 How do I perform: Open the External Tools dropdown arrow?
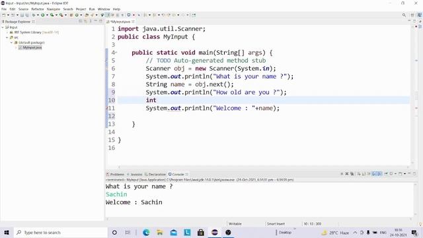(65, 15)
